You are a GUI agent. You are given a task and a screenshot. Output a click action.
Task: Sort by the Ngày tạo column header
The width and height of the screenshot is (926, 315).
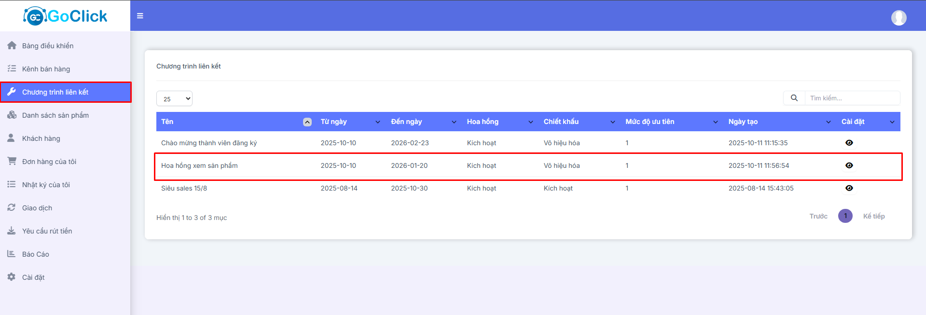[x=743, y=122]
